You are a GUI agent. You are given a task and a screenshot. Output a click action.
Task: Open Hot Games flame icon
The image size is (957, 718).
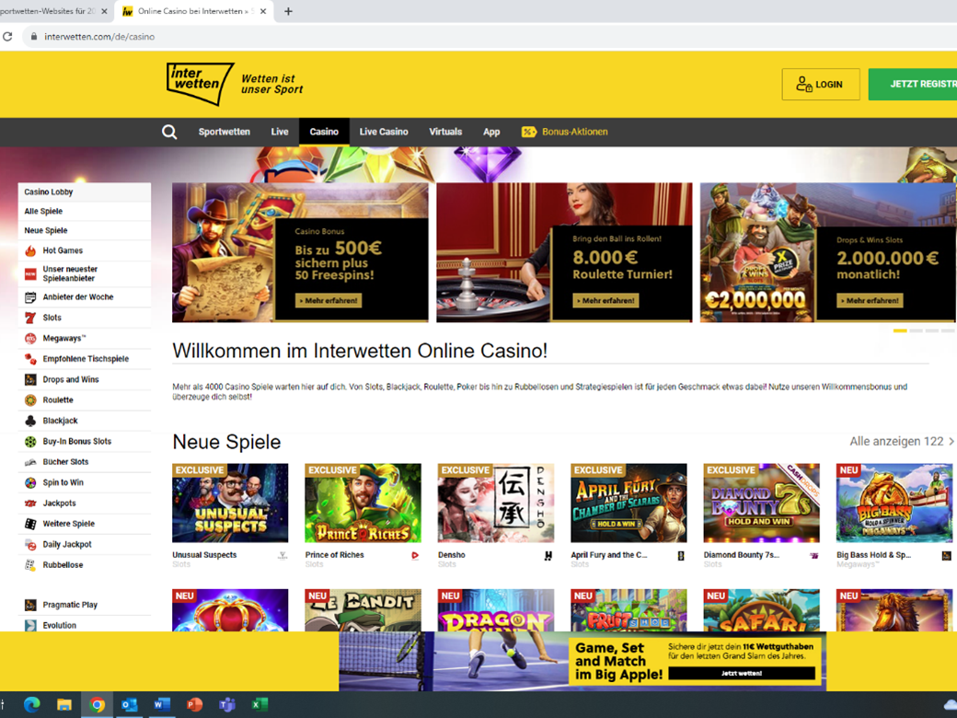point(30,250)
